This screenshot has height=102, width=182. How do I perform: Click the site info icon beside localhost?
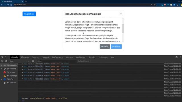(15, 5)
